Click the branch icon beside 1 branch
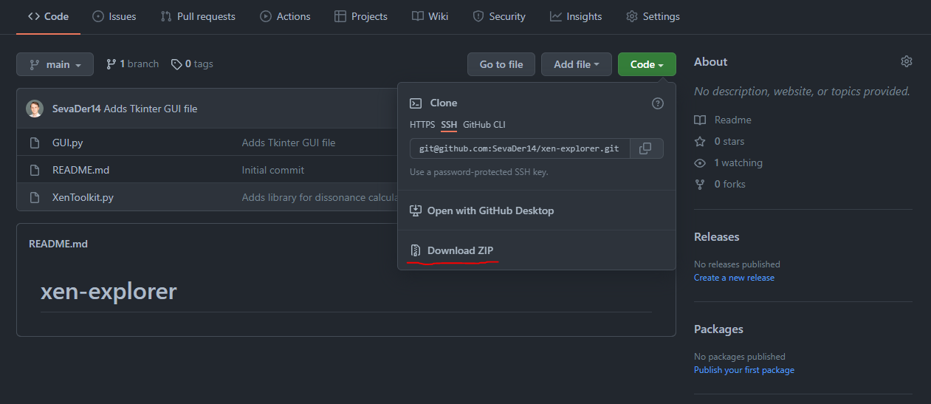This screenshot has height=404, width=931. coord(111,64)
